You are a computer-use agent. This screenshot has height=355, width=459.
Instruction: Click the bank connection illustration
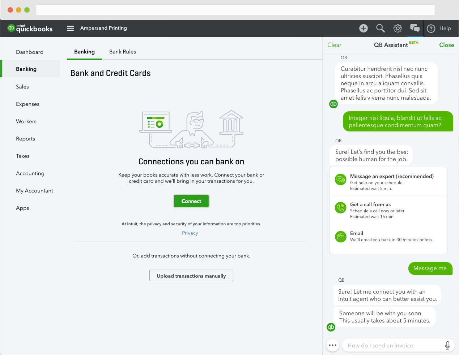coord(191,129)
